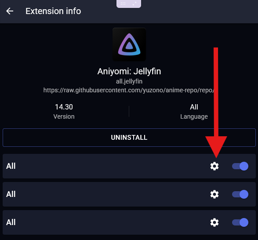Click the githubusercontent repo URL text

[x=129, y=90]
